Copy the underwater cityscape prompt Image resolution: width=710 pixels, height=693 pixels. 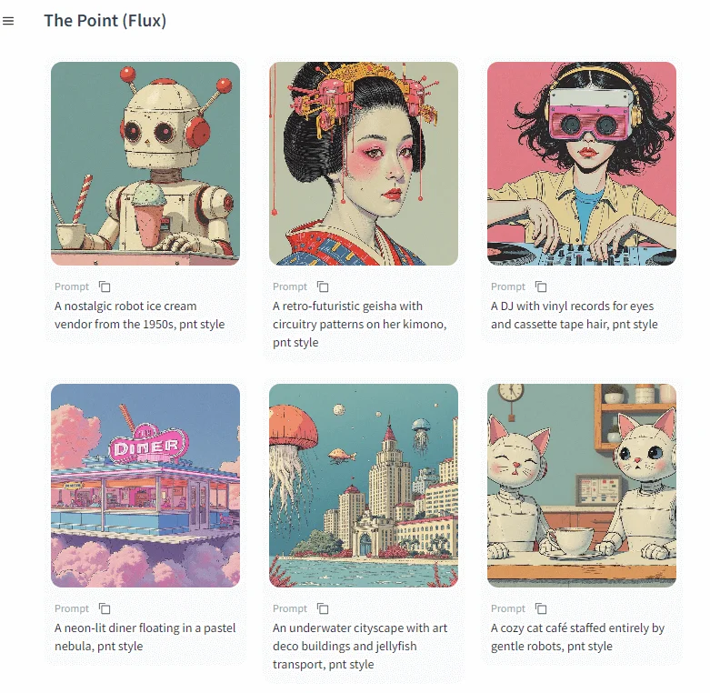click(323, 608)
